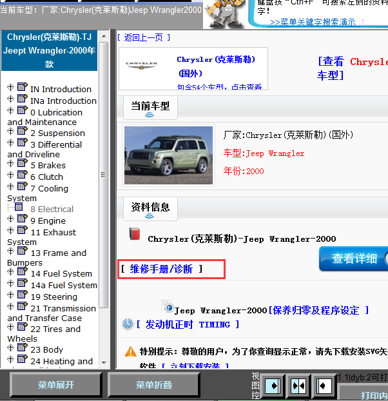
Task: Click the page icon beside 8 Electrical
Action: [19, 207]
